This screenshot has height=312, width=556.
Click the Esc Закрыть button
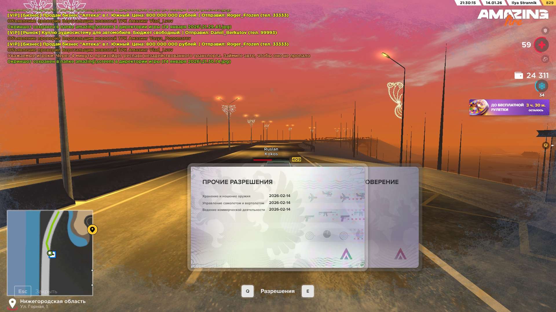pos(23,291)
